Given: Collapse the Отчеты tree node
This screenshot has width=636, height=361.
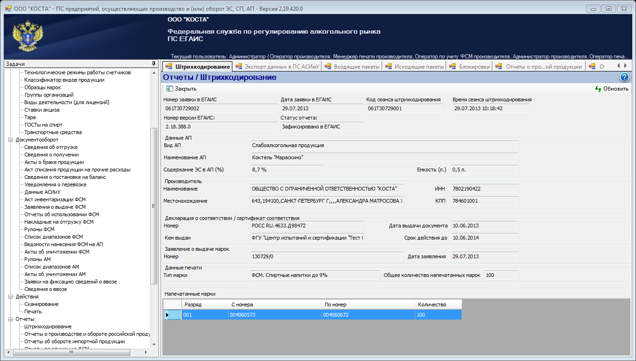Looking at the screenshot, I should click(10, 319).
